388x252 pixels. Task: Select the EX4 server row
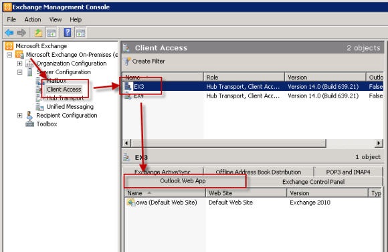[x=253, y=96]
